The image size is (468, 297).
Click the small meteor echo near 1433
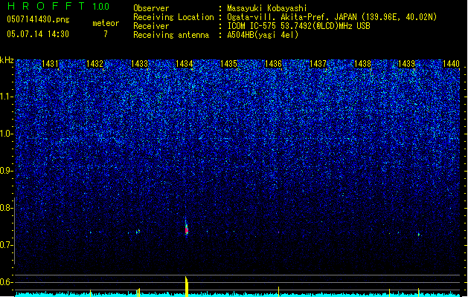(x=138, y=232)
